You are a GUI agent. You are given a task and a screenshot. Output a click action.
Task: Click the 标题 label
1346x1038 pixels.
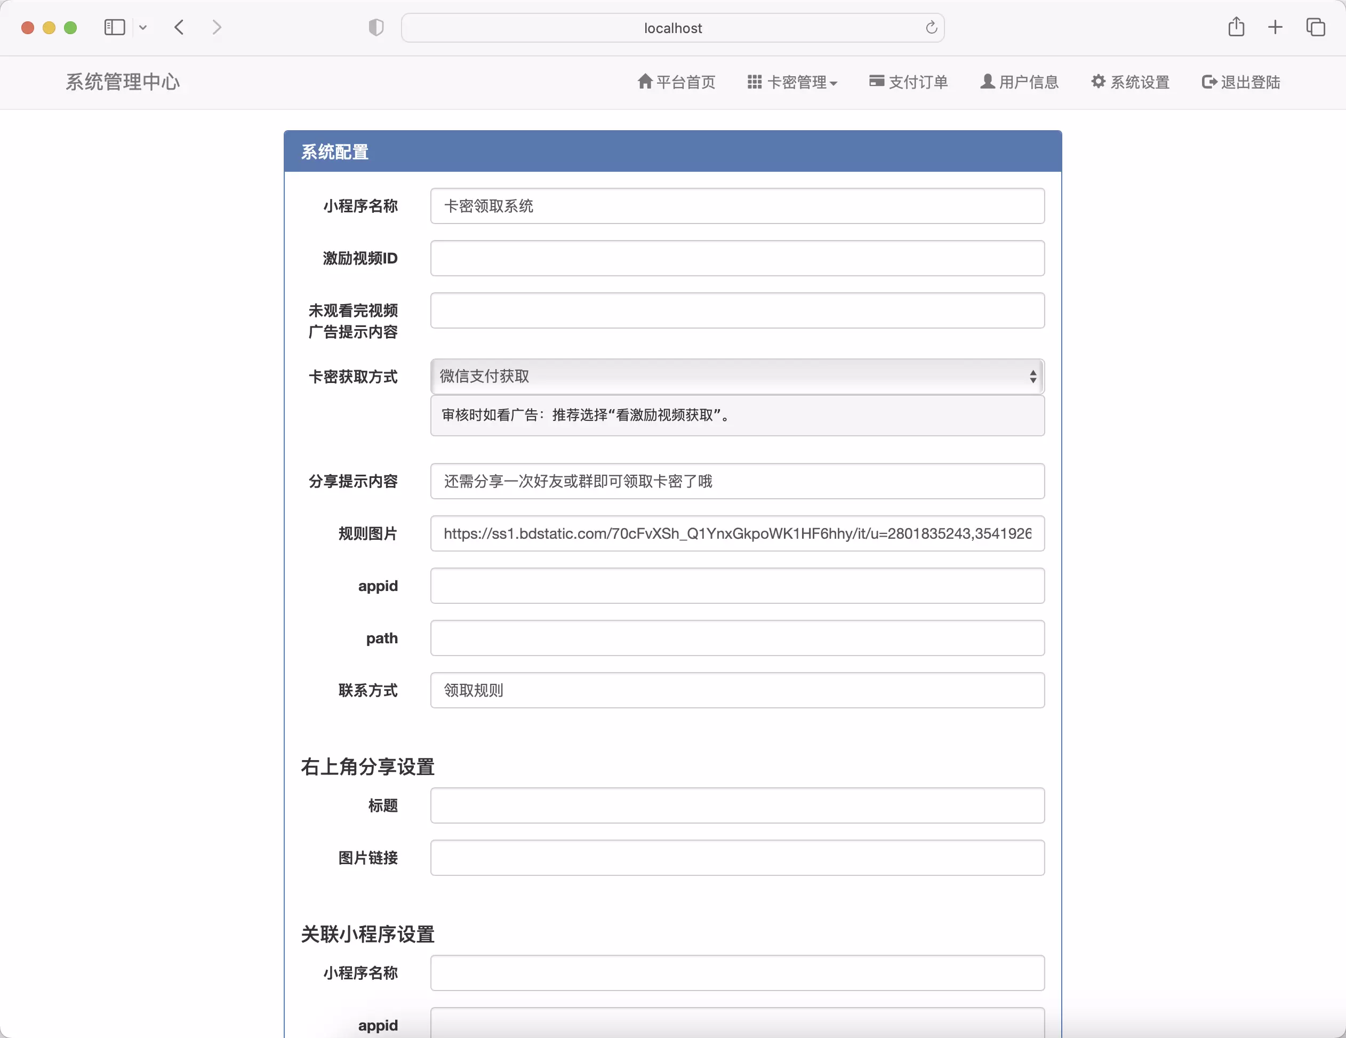[x=383, y=805]
